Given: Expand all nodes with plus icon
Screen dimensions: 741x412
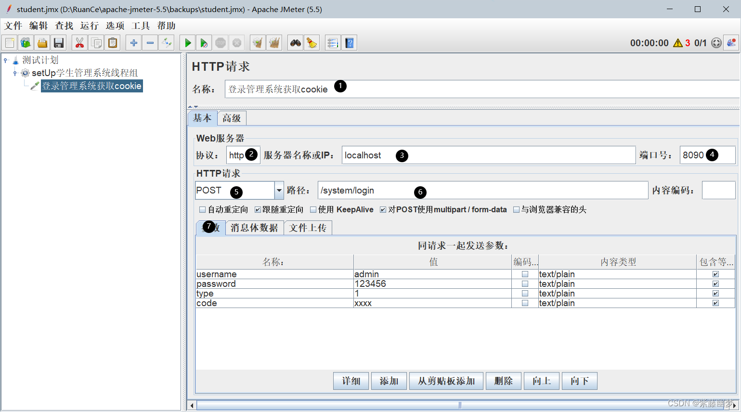Looking at the screenshot, I should tap(134, 43).
